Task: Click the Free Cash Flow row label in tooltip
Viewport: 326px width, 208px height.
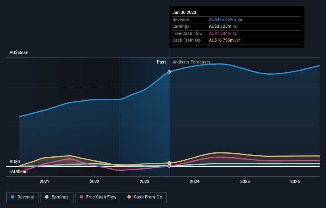Action: (x=187, y=33)
